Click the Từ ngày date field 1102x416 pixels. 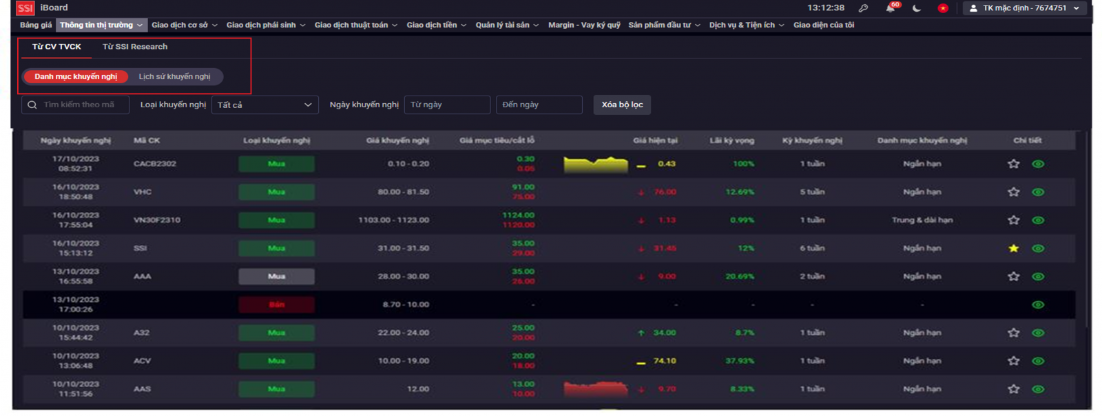coord(447,105)
